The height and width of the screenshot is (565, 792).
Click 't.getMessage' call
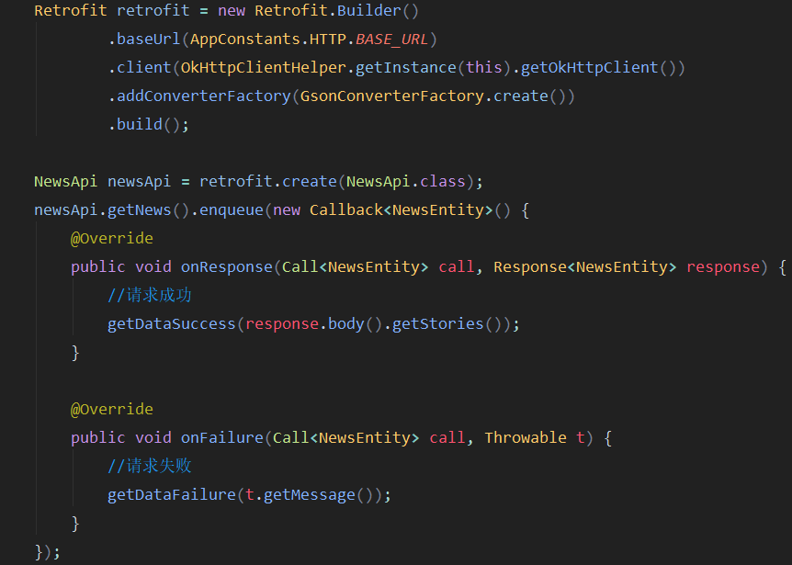click(300, 494)
